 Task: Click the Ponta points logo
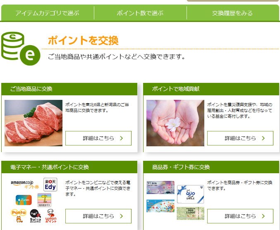tap(19, 216)
